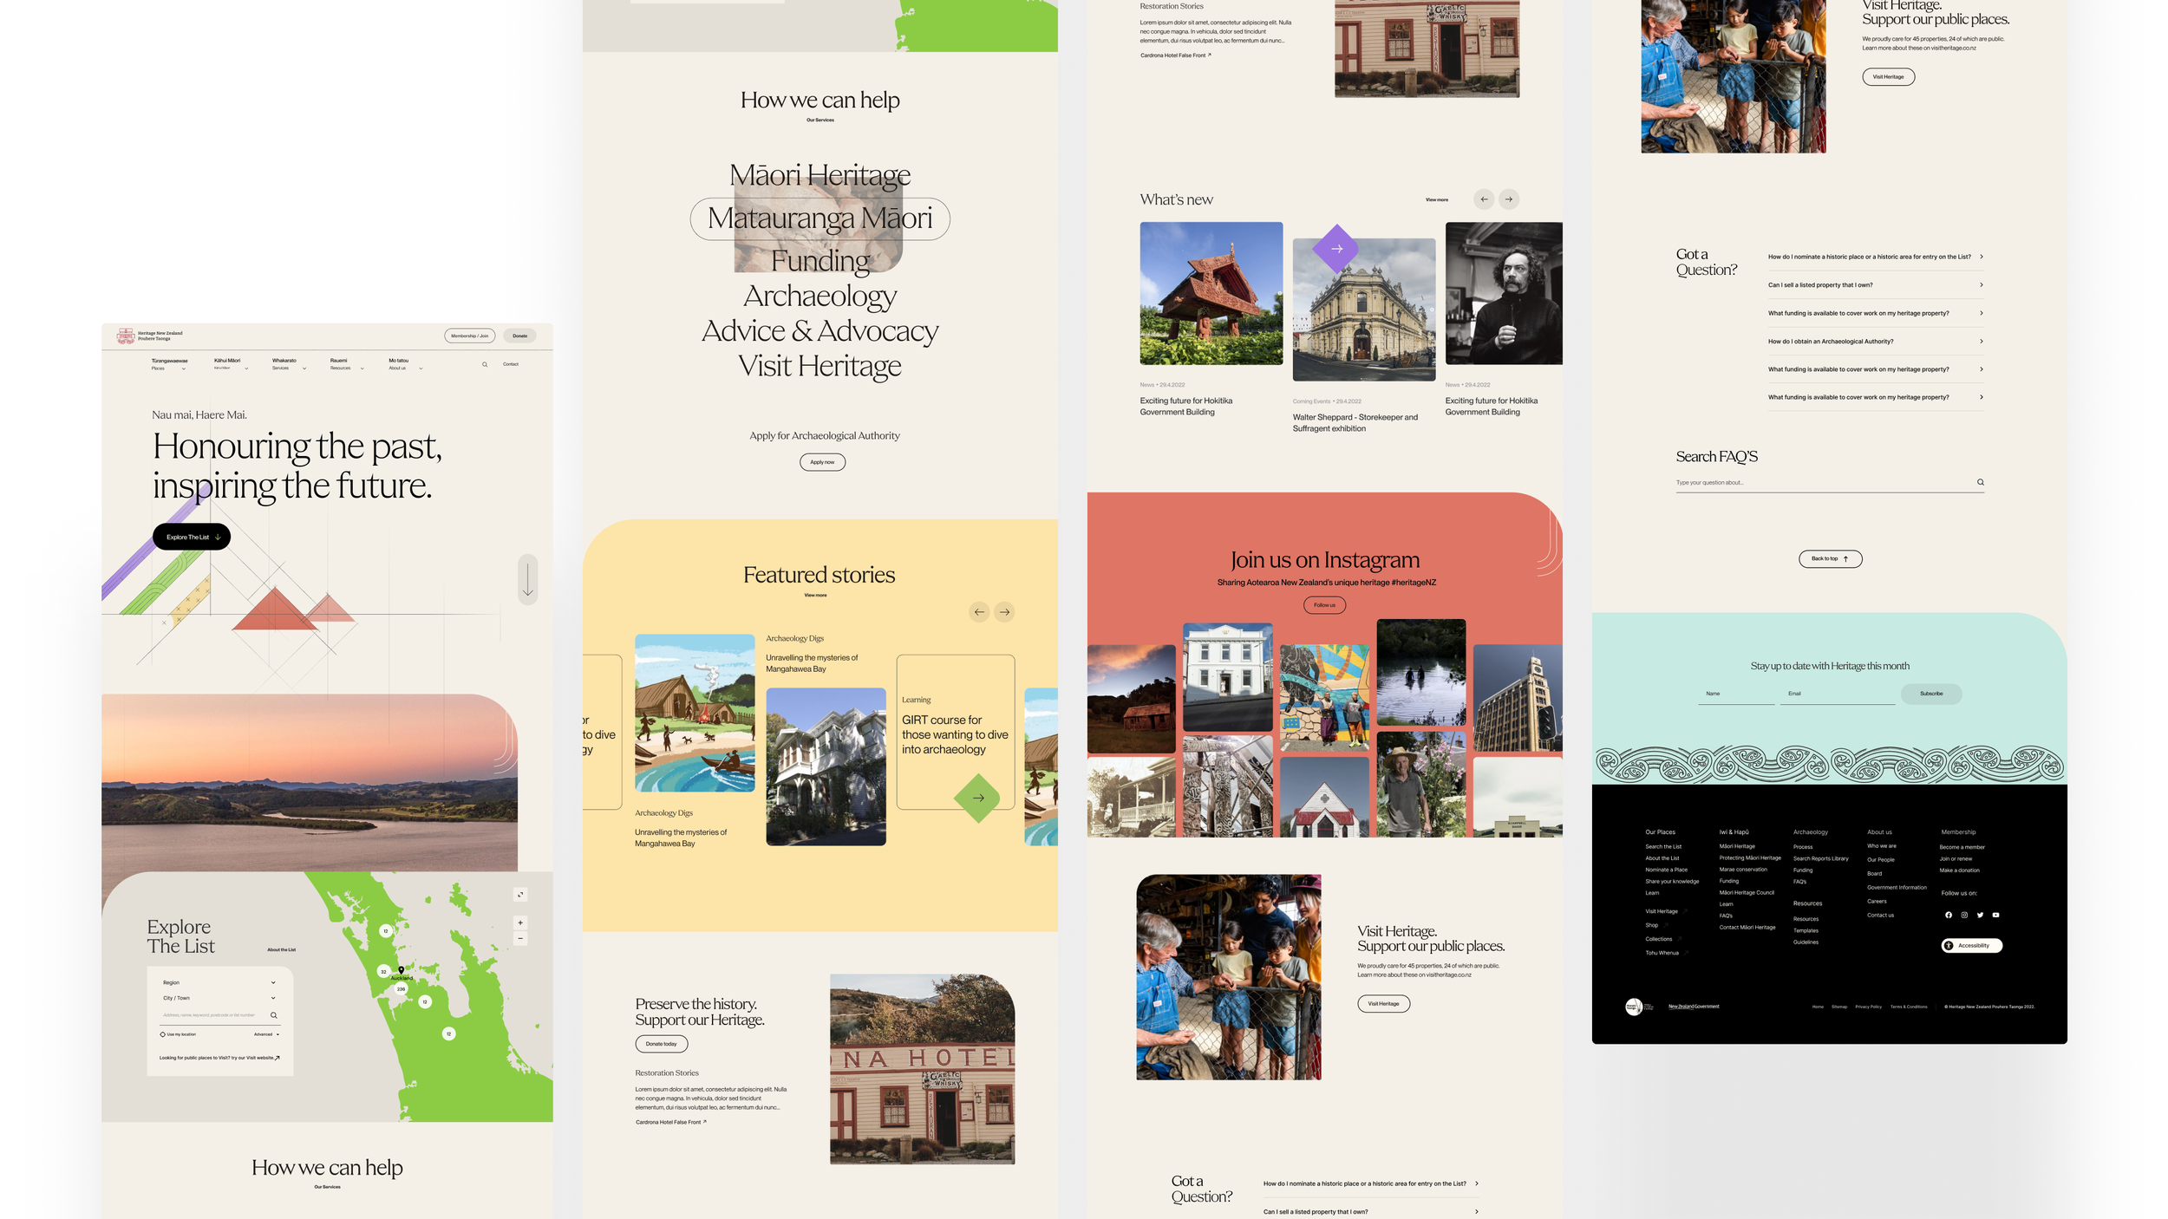Select large Funding heading in services list
Image resolution: width=2168 pixels, height=1219 pixels.
point(820,261)
